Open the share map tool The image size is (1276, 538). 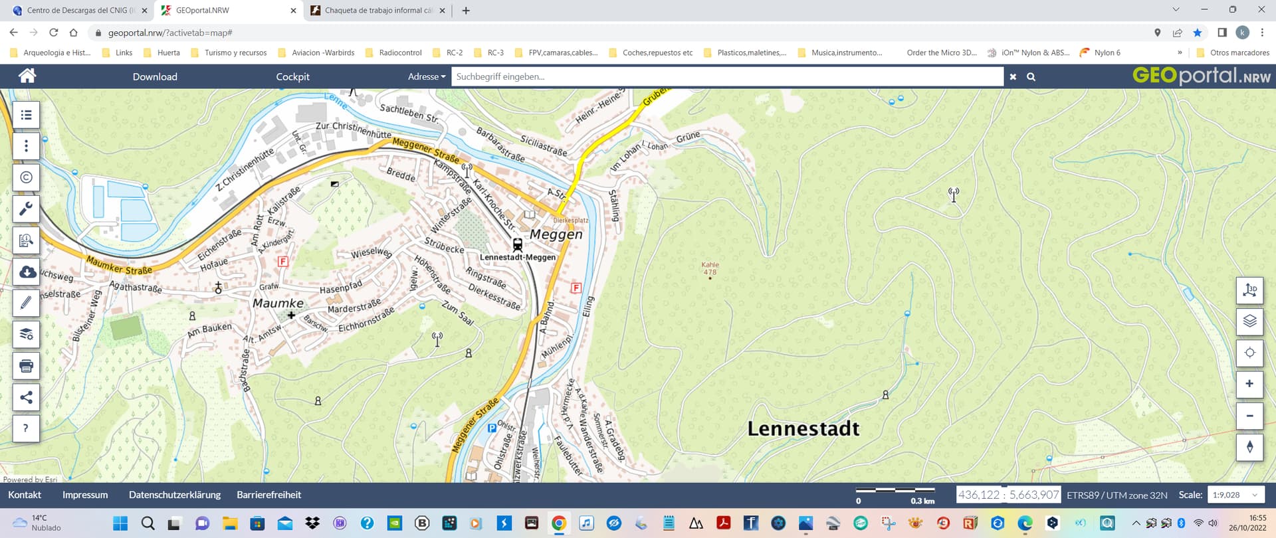click(27, 397)
